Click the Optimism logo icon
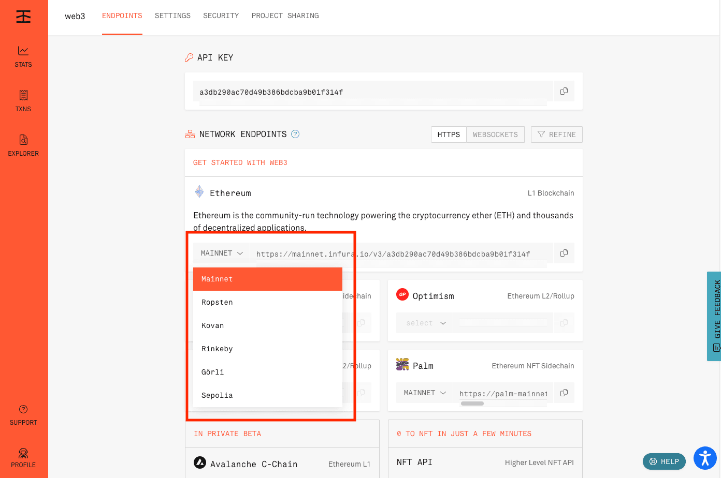This screenshot has width=721, height=478. coord(402,294)
